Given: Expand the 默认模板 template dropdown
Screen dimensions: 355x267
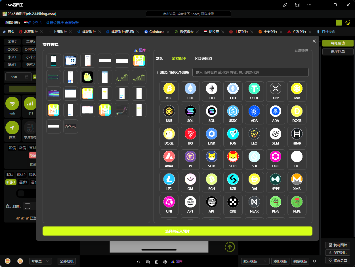Looking at the screenshot, I should (x=255, y=261).
